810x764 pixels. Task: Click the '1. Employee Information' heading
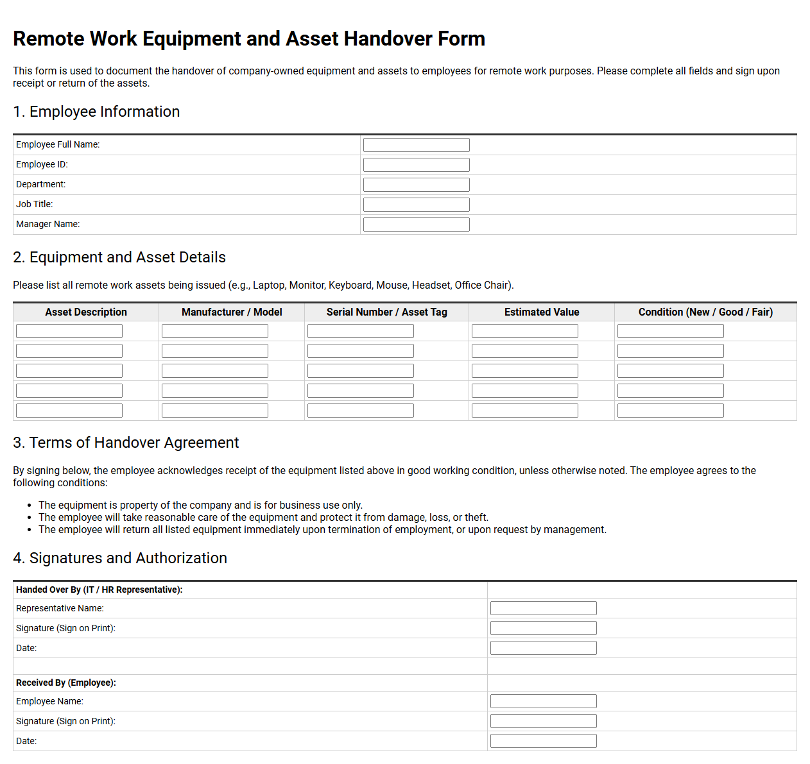(x=96, y=112)
